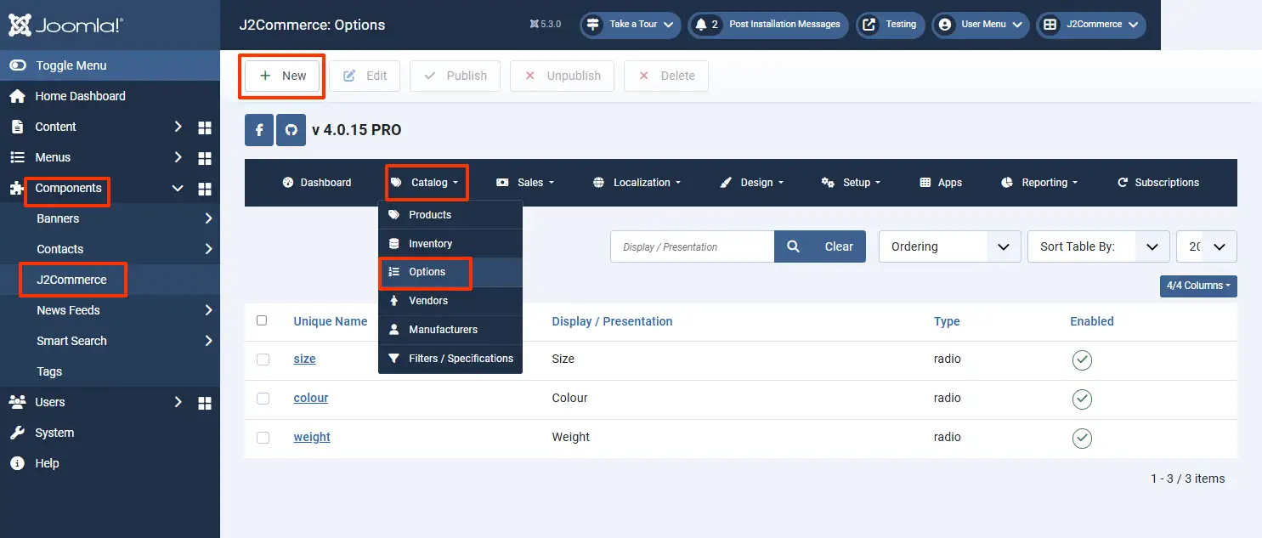Open the Catalog menu

point(425,183)
